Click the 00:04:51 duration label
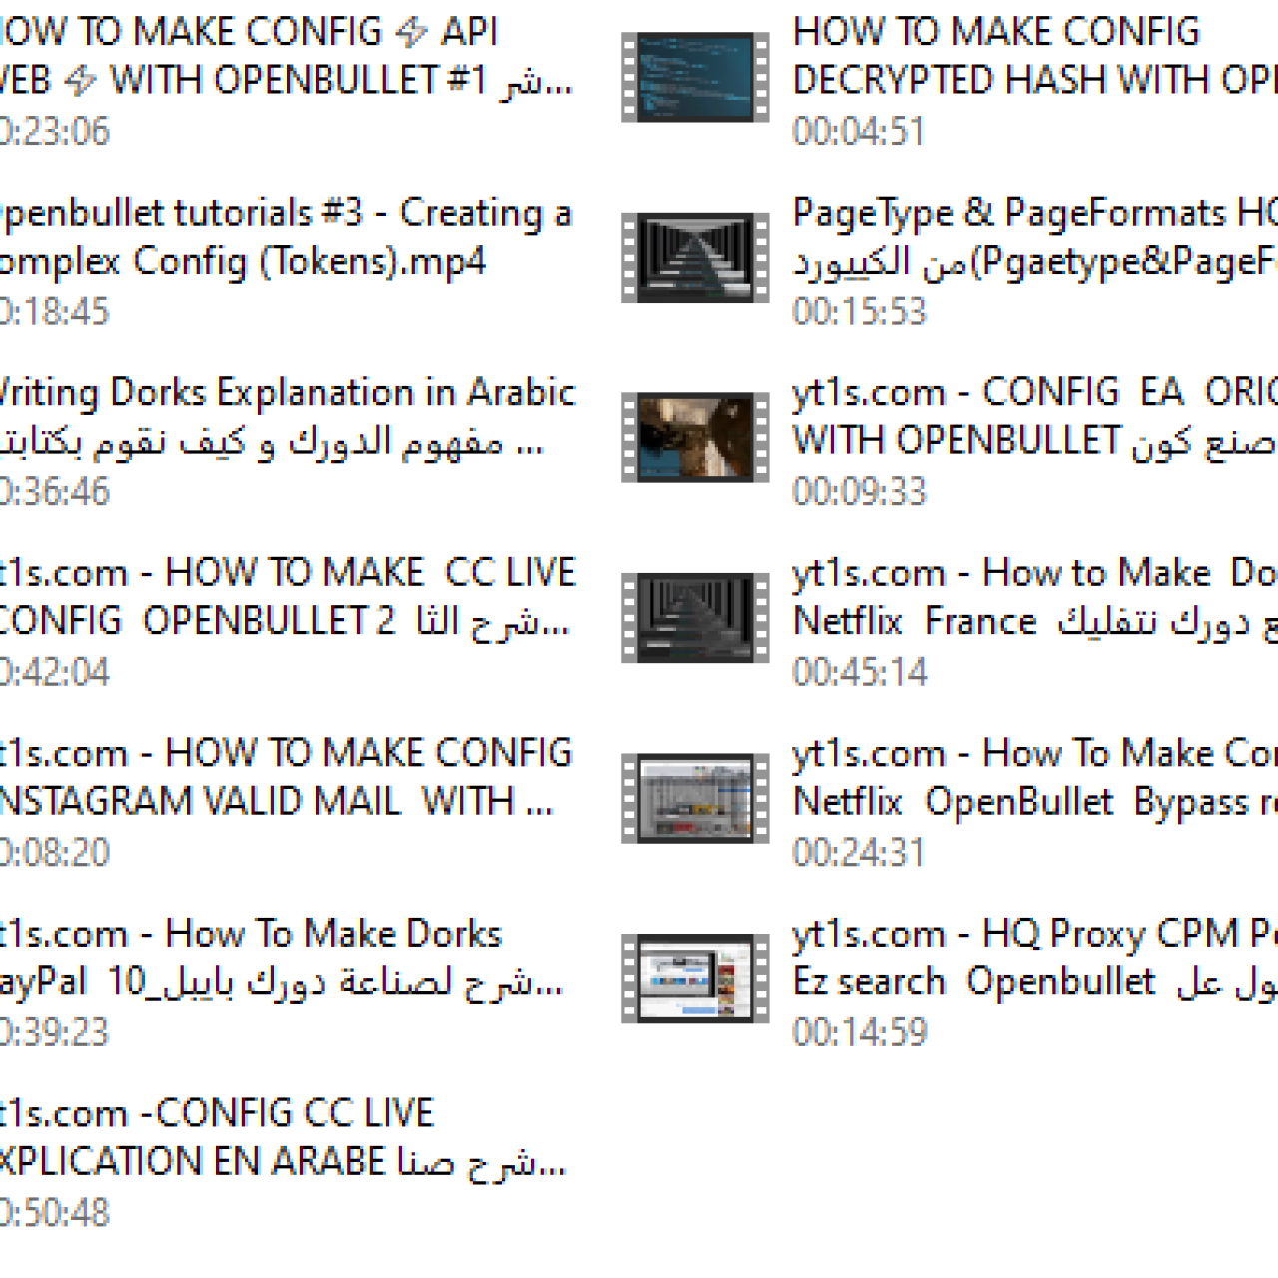Image resolution: width=1278 pixels, height=1278 pixels. click(859, 132)
